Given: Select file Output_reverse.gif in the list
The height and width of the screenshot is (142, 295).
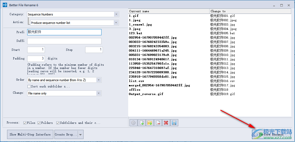Looking at the screenshot, I should pos(146,94).
